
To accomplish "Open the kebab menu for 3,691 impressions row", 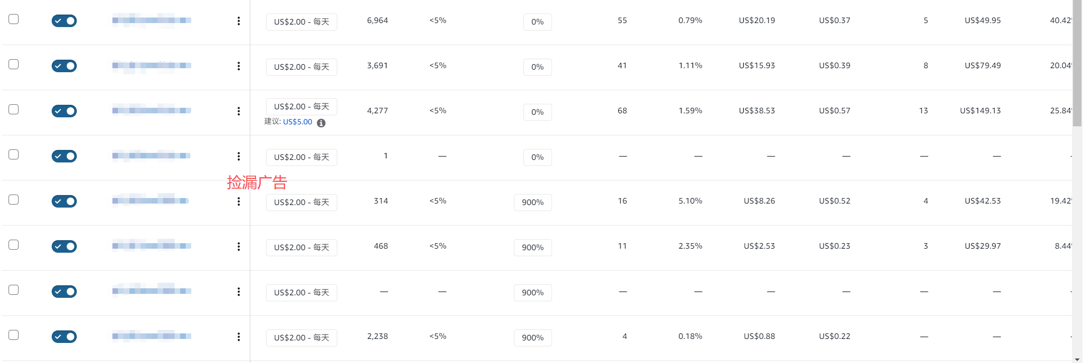I will click(238, 66).
